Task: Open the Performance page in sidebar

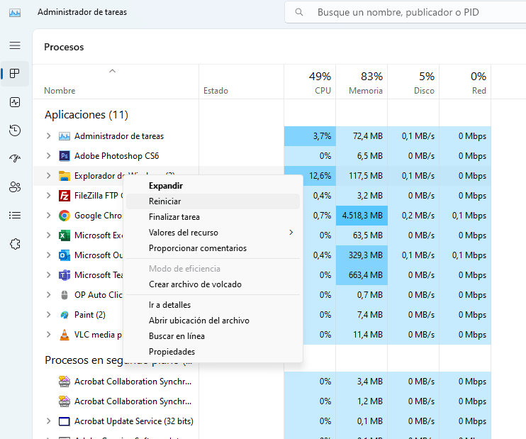Action: [15, 102]
